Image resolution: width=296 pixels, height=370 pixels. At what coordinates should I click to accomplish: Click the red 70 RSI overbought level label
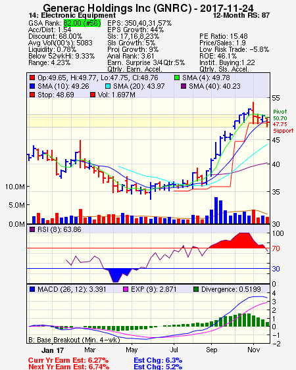276,248
